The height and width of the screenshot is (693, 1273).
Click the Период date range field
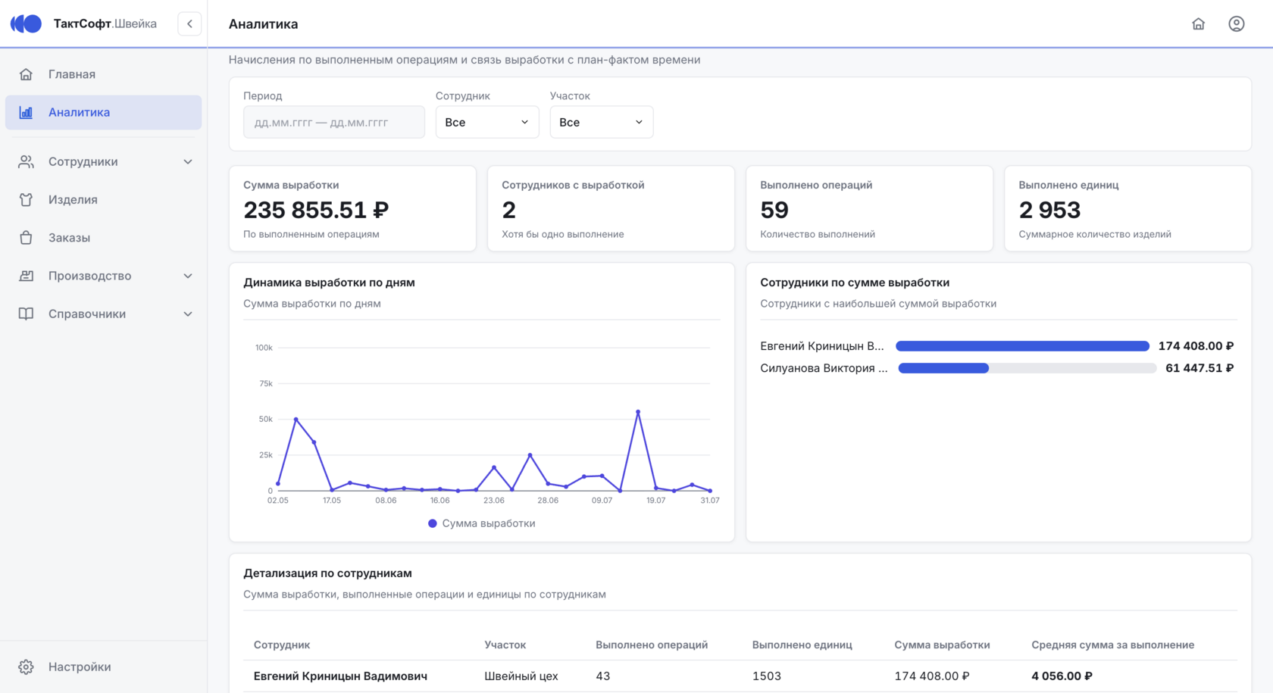[334, 122]
